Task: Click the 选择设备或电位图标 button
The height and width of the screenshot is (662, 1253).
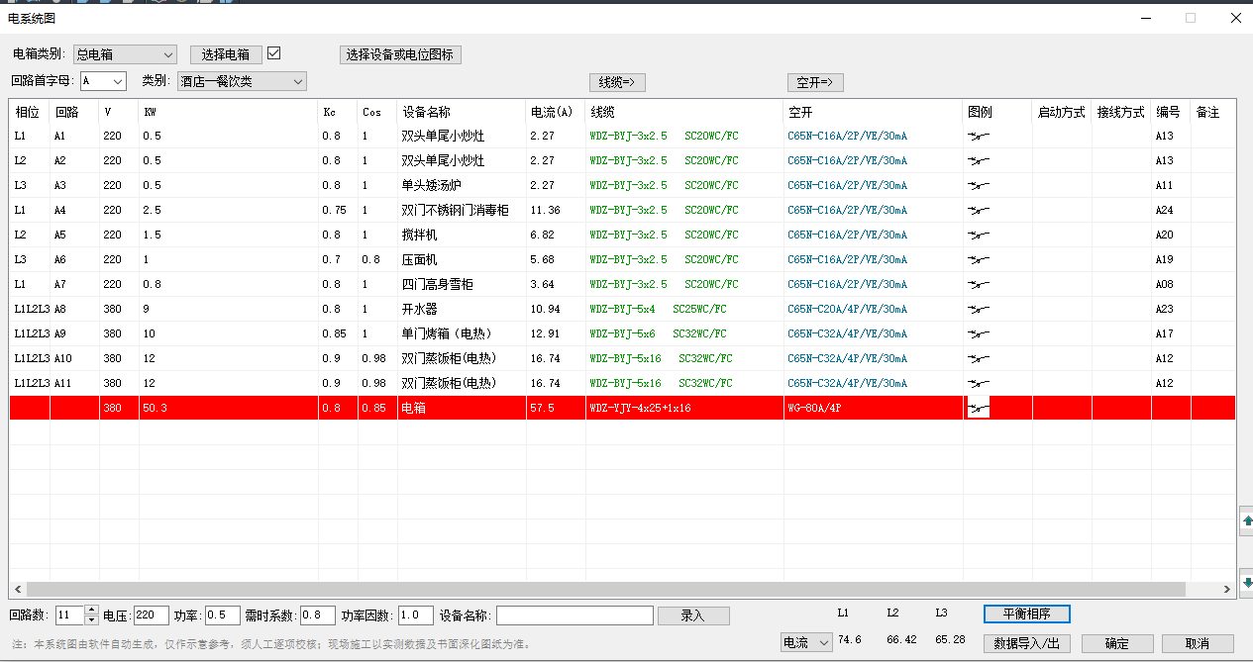Action: pos(400,54)
